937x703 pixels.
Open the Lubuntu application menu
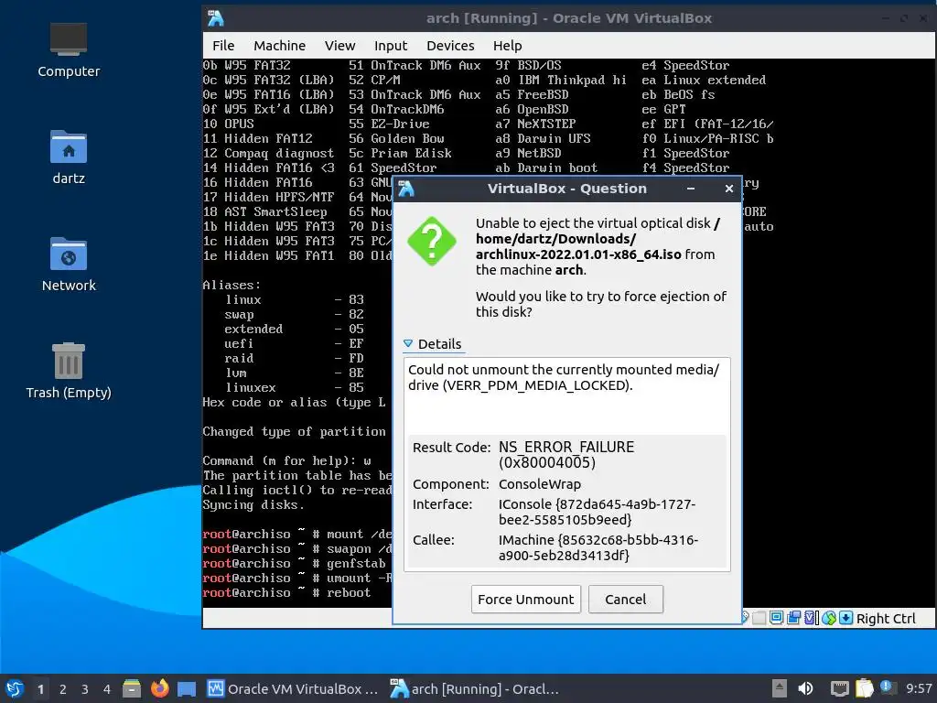point(15,688)
